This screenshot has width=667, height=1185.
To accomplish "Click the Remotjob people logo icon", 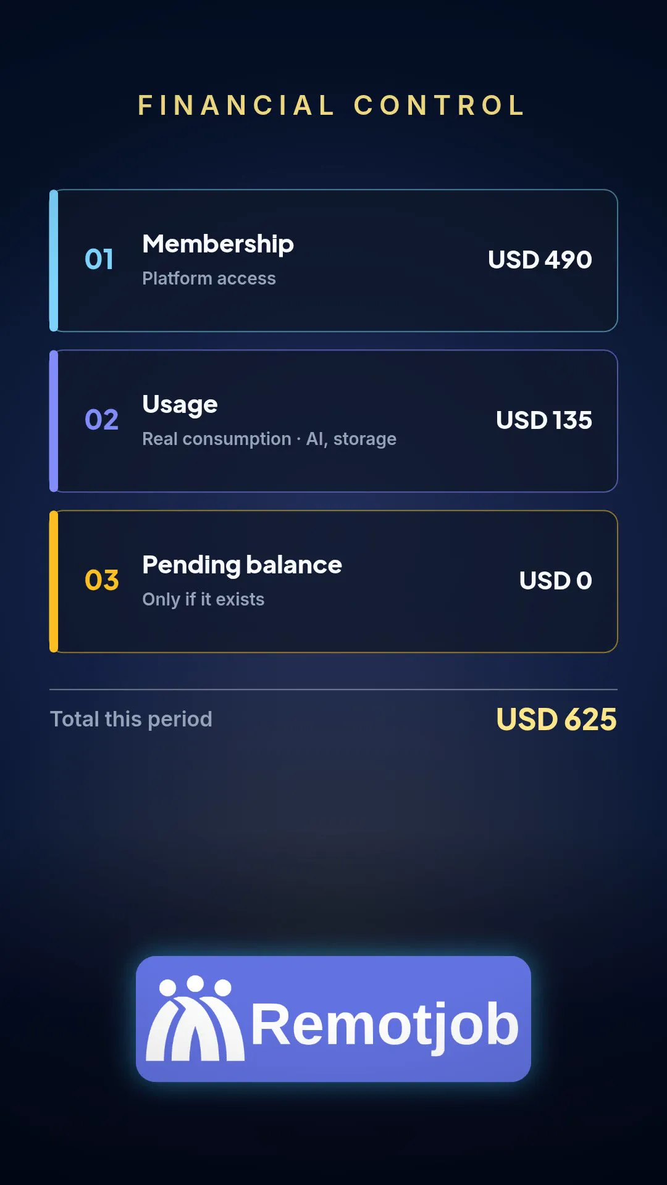I will click(195, 1018).
